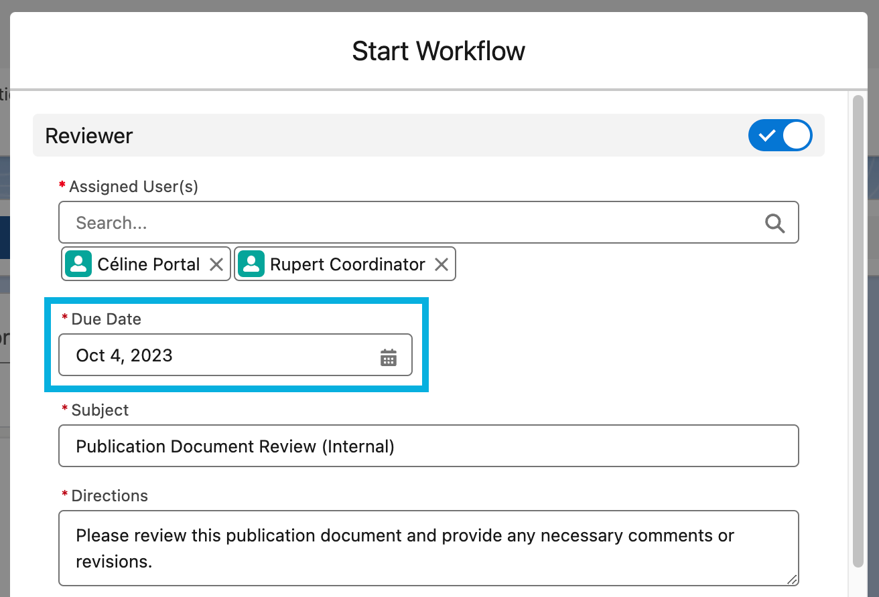Open the Due Date calendar picker icon
The width and height of the screenshot is (879, 597).
[x=389, y=357]
